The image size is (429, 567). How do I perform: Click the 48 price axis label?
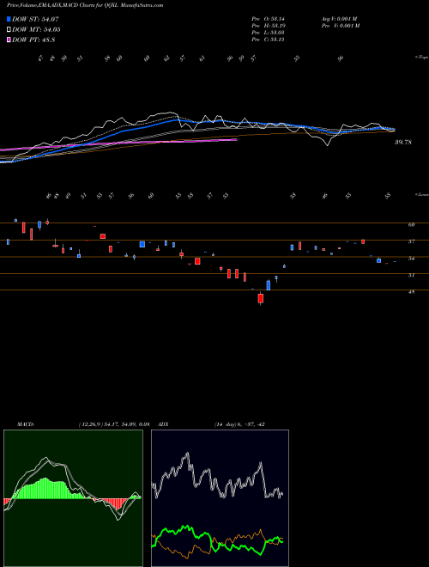[411, 292]
